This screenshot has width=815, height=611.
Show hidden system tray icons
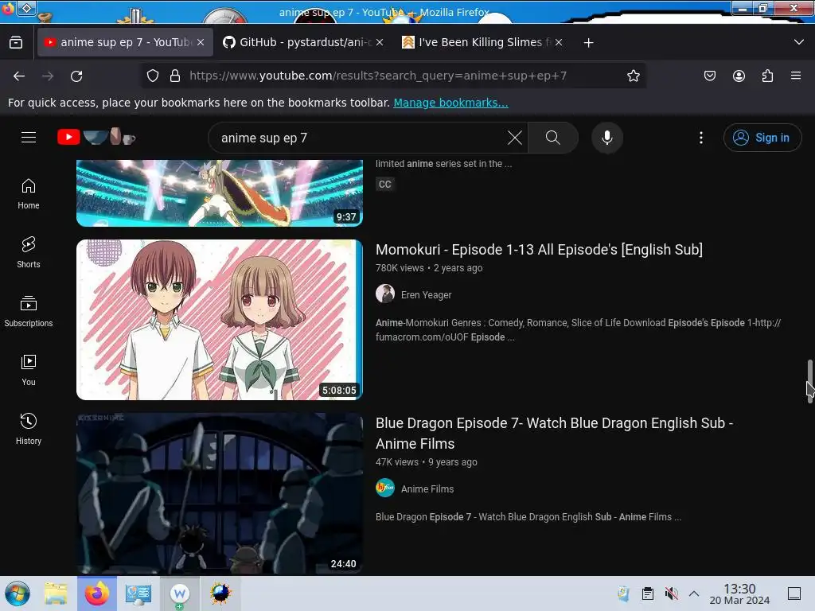pos(694,593)
